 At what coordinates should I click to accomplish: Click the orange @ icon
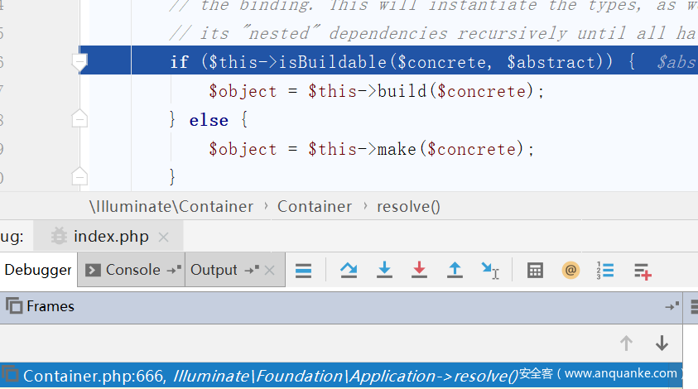pos(570,270)
